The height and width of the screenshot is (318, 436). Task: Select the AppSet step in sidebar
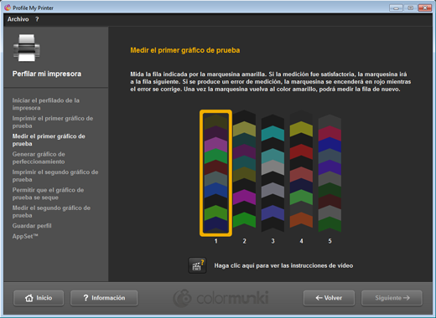(25, 236)
